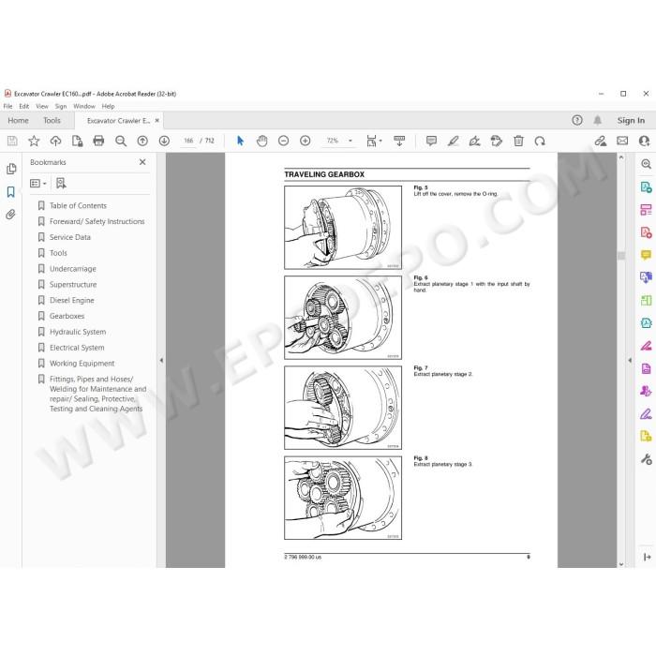Open bookmarks options menu dropdown

38,184
